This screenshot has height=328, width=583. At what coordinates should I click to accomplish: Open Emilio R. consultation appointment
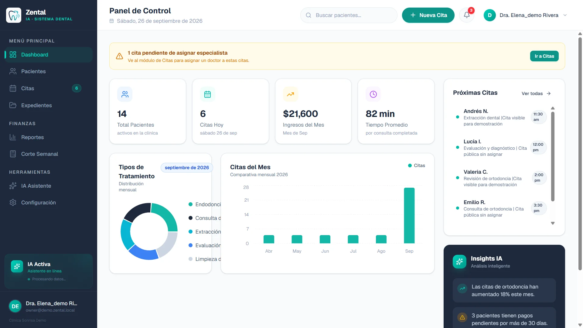[500, 208]
